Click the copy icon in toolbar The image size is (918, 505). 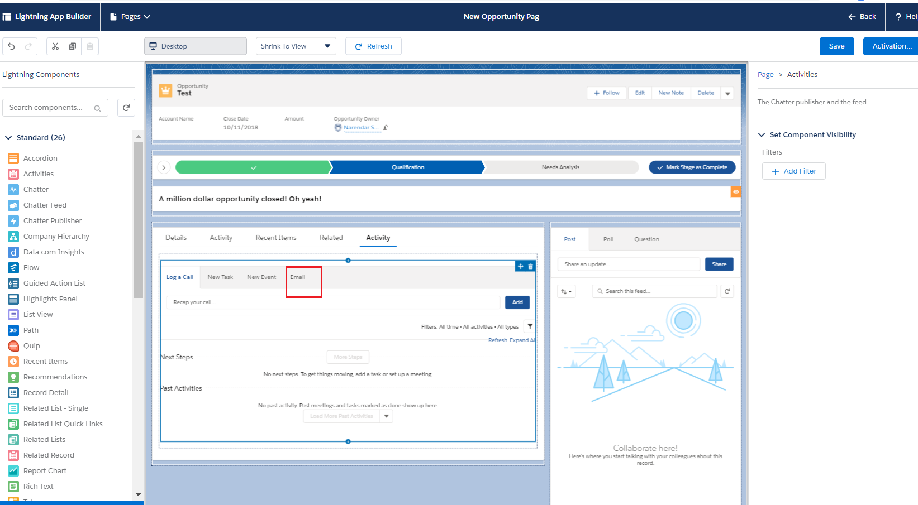click(x=73, y=46)
